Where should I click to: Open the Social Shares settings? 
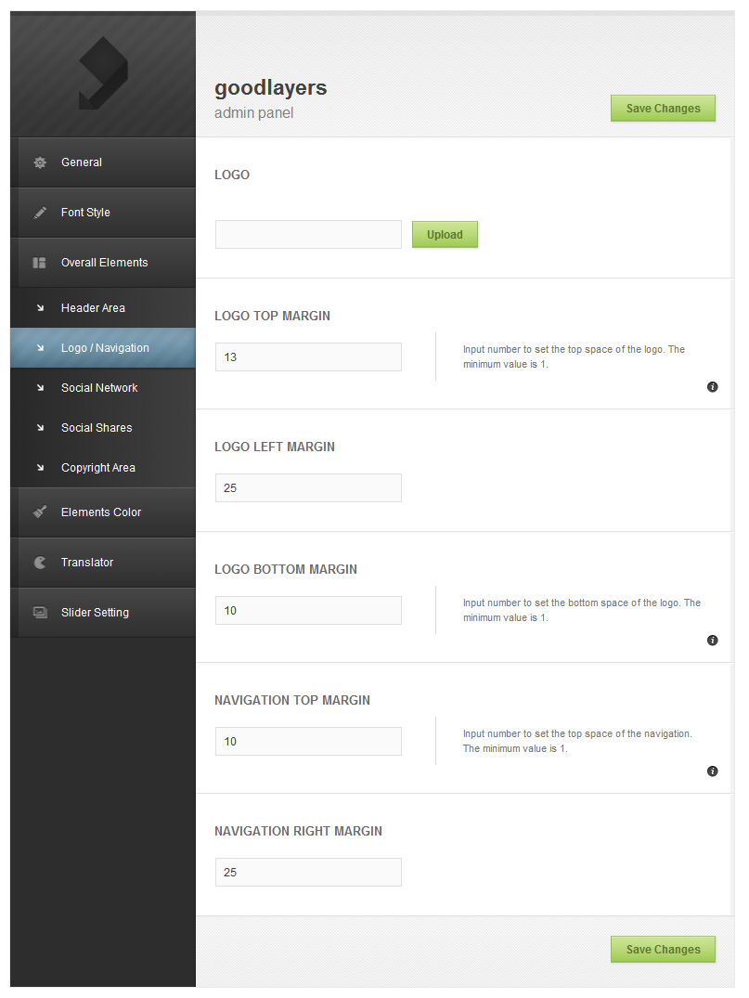click(97, 428)
